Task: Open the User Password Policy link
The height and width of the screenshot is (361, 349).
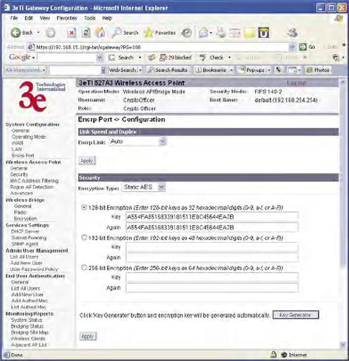Action: point(34,269)
